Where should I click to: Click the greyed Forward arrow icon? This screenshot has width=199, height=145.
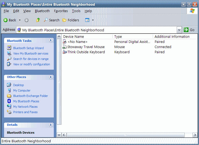click(26, 20)
